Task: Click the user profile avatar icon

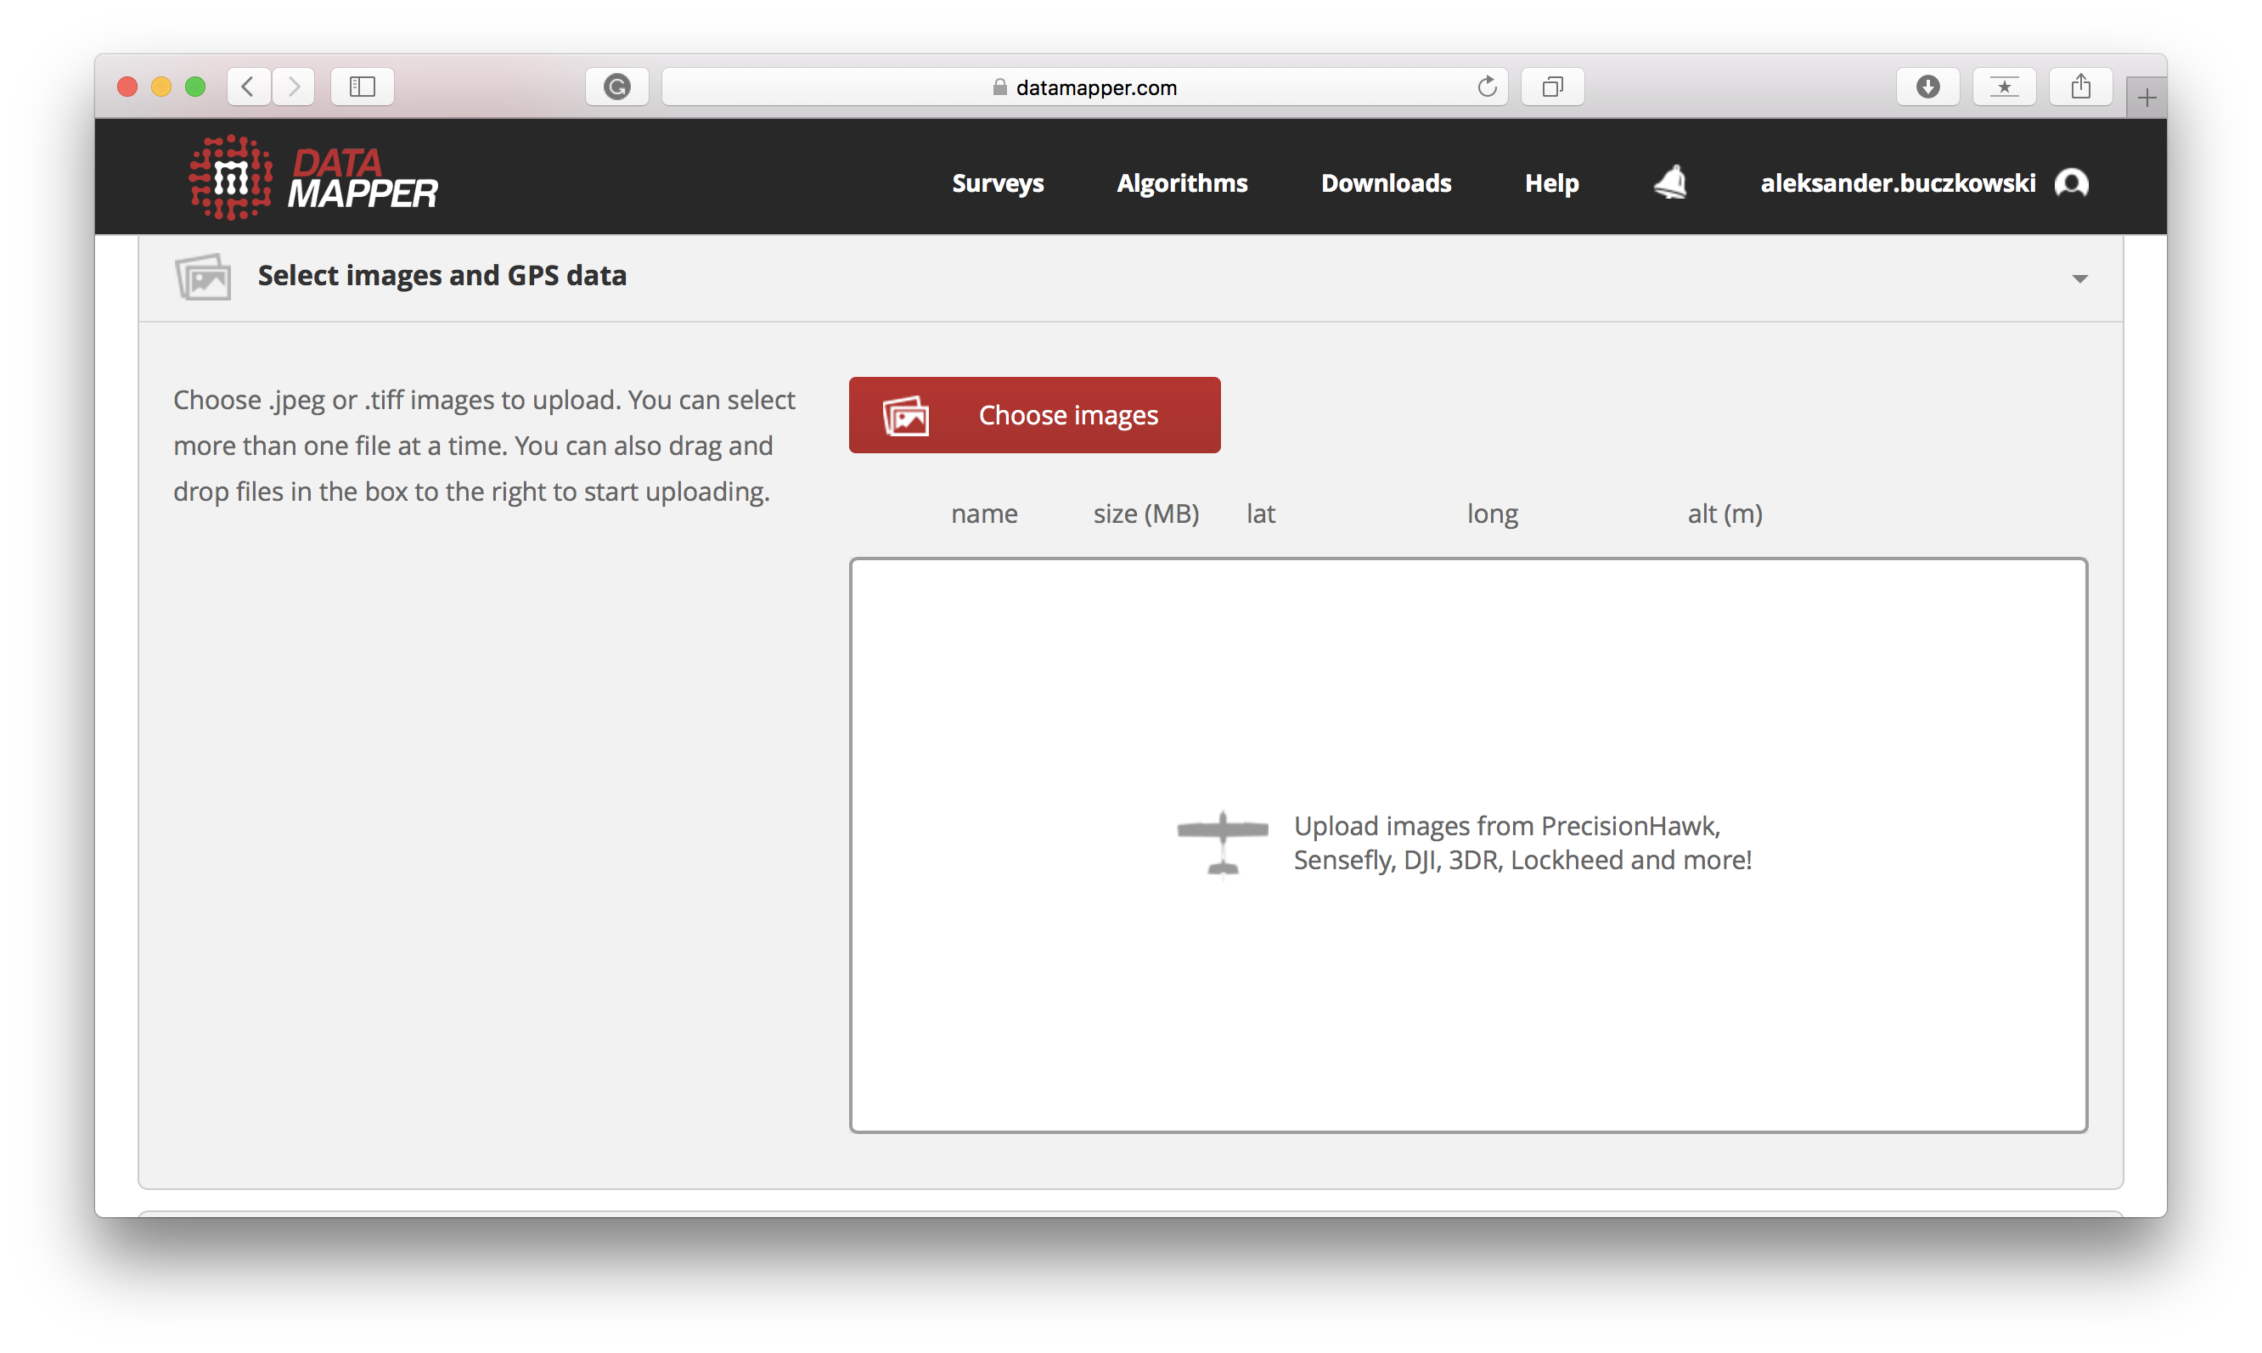Action: coord(2071,183)
